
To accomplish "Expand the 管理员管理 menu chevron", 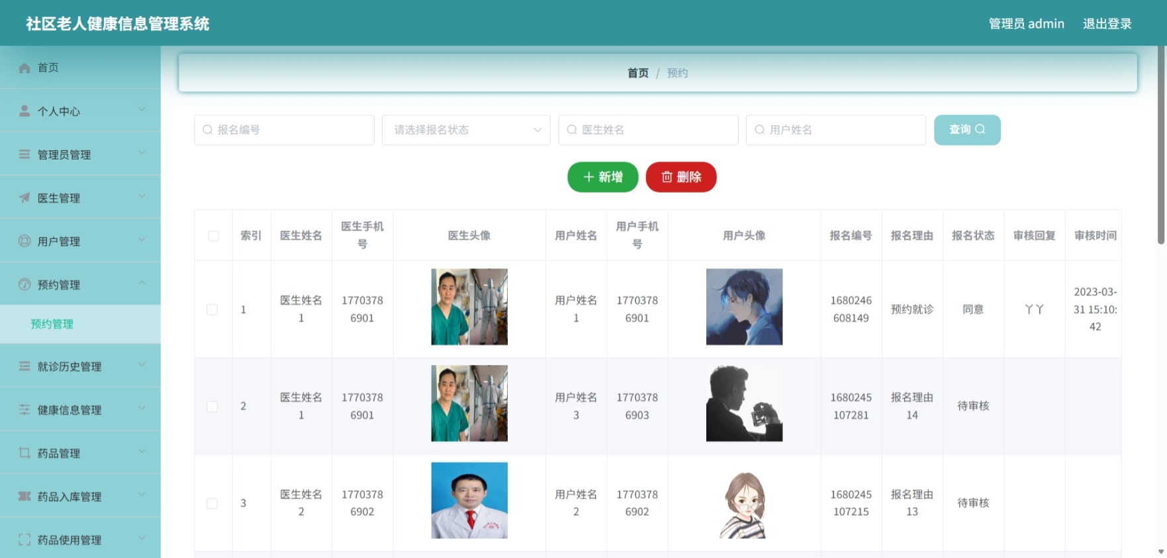I will pos(142,153).
